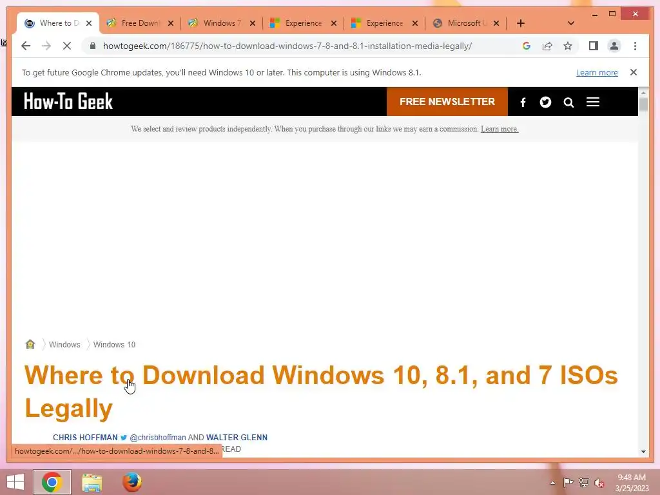Click the page's vertical scrollbar thumb

click(643, 104)
